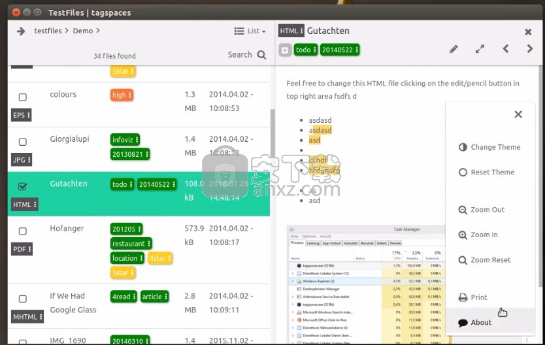
Task: Uncheck the Gutachten file checkbox
Action: point(23,187)
